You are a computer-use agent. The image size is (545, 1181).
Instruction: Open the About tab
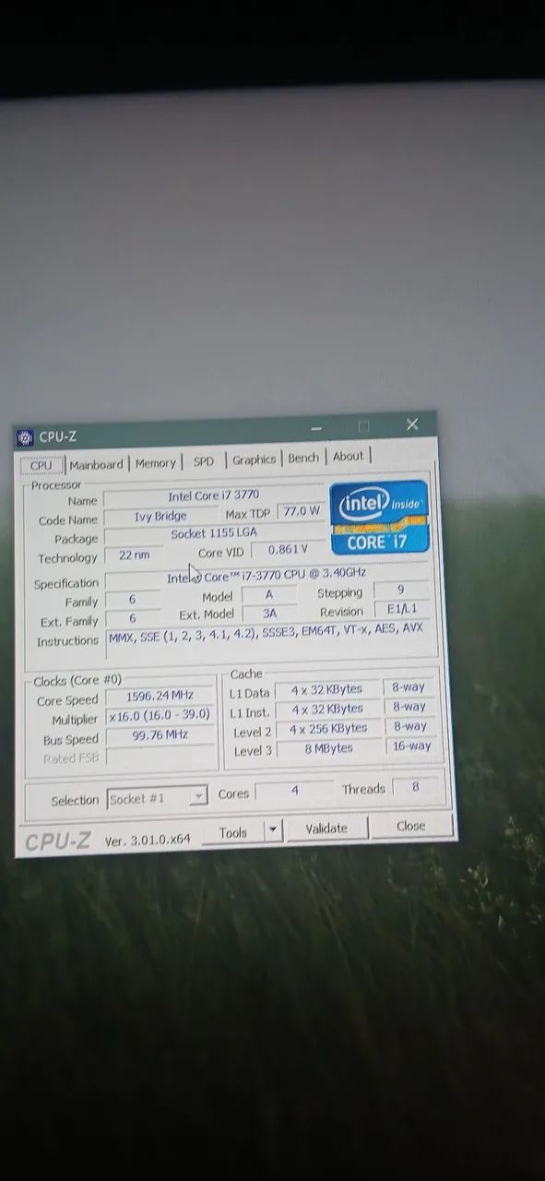click(x=348, y=456)
